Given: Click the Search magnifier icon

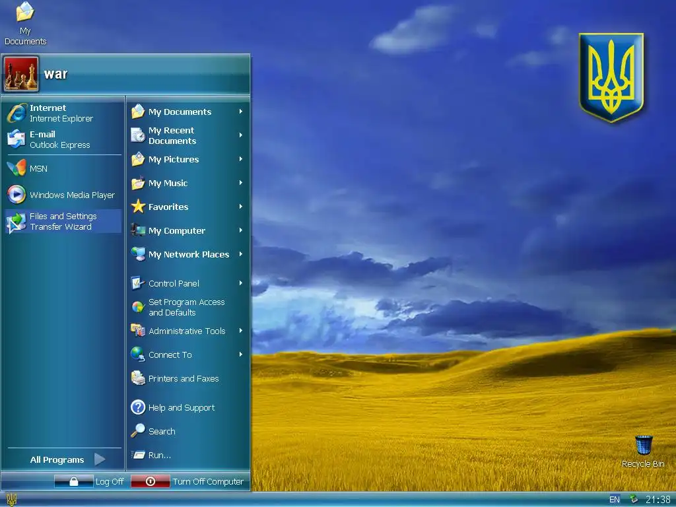Looking at the screenshot, I should (138, 430).
